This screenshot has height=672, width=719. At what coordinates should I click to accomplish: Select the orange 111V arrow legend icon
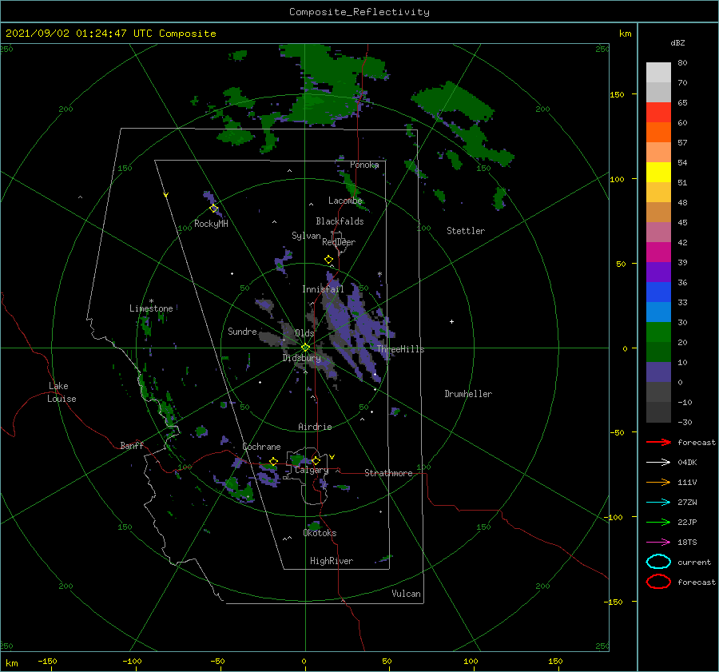pos(658,482)
